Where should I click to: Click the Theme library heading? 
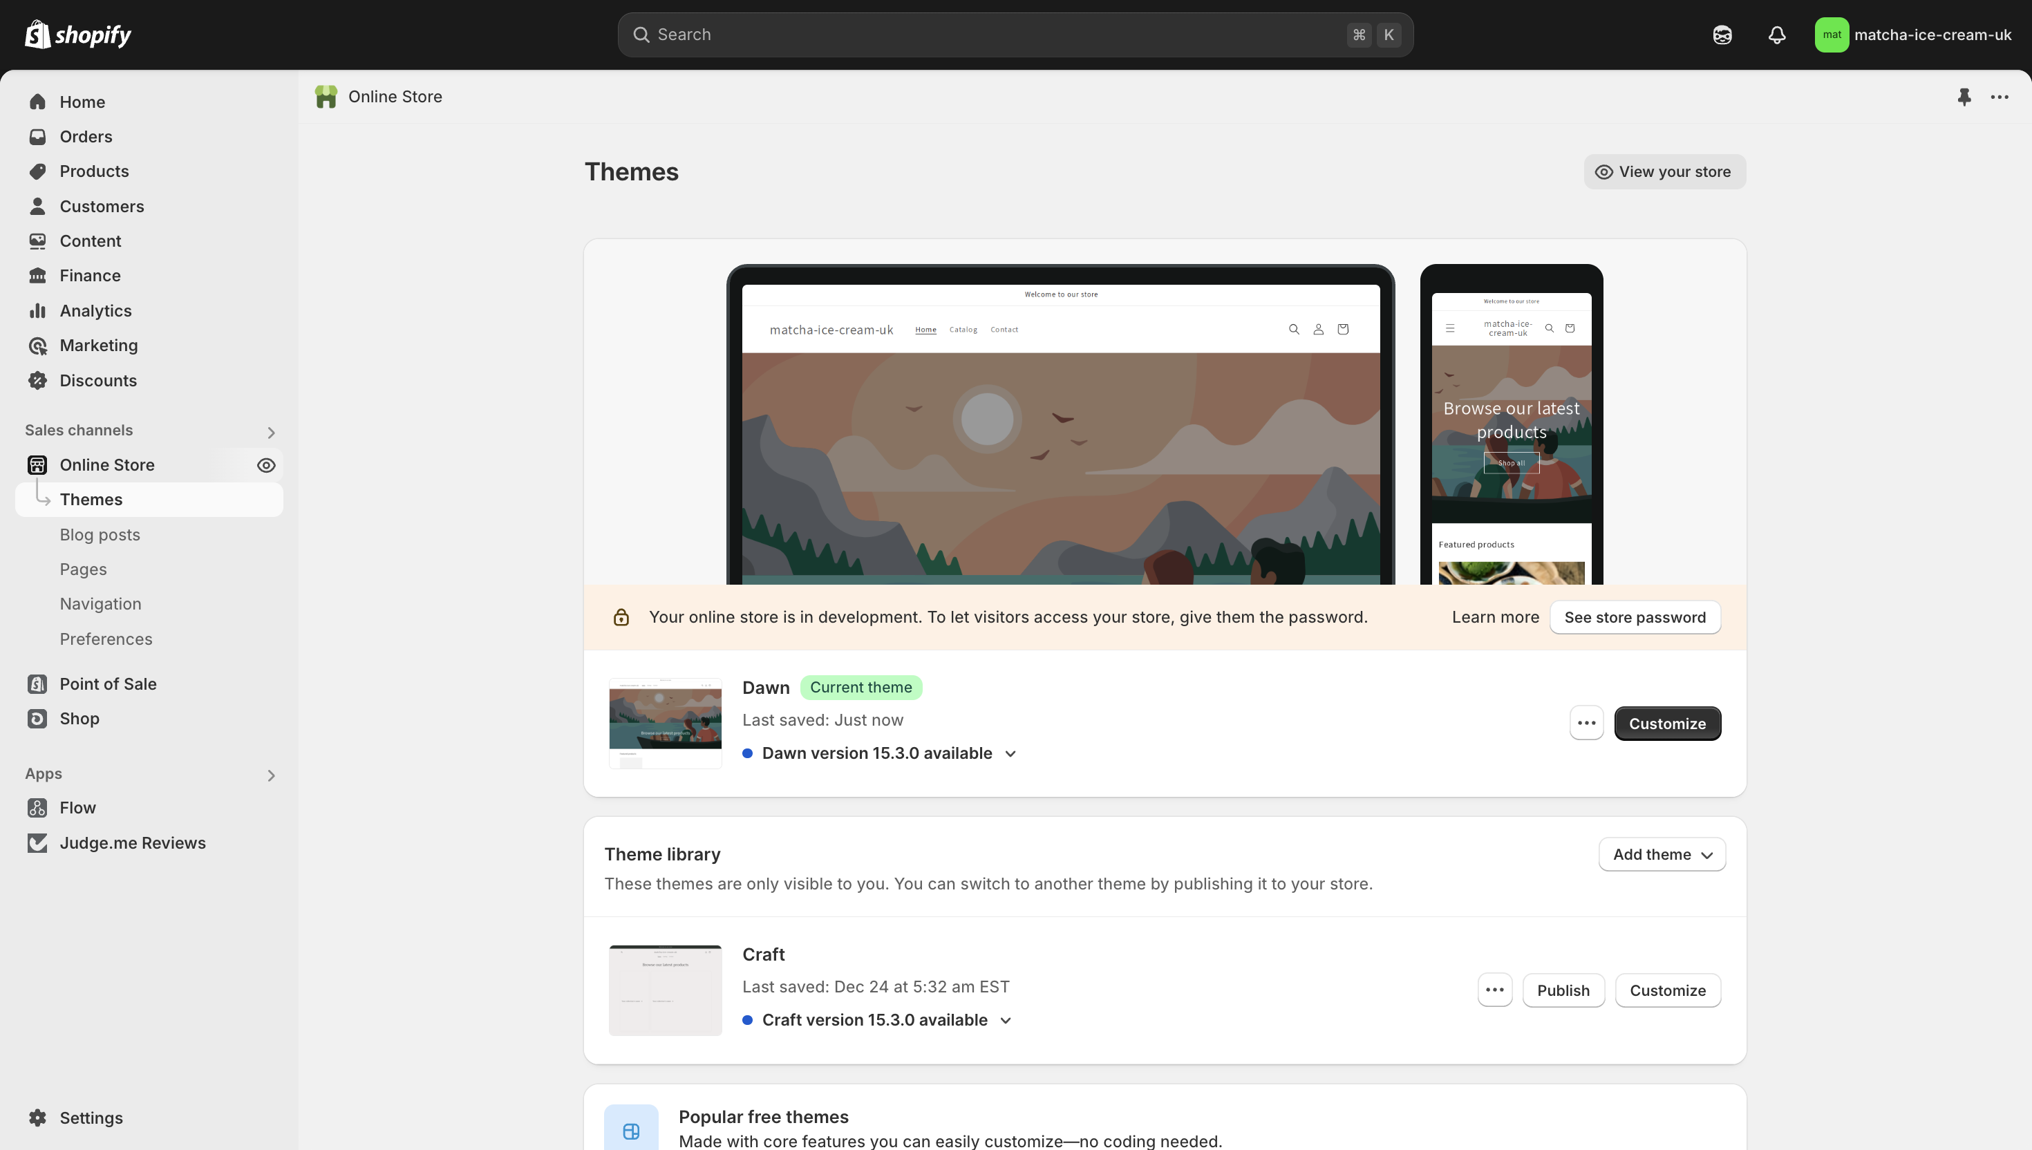[x=662, y=854]
